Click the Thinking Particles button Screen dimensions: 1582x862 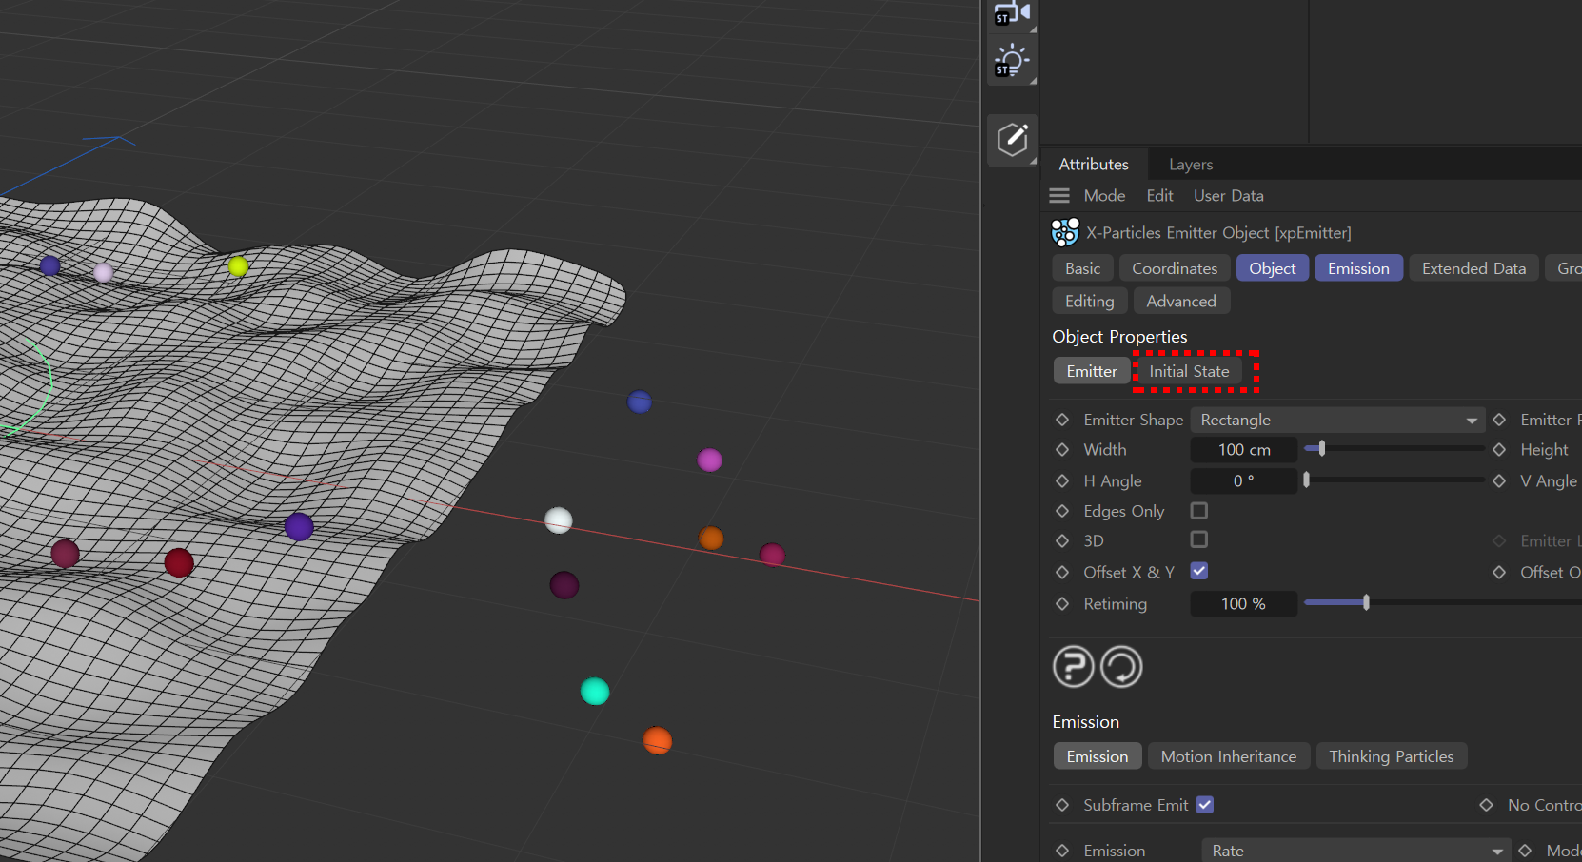[1392, 756]
